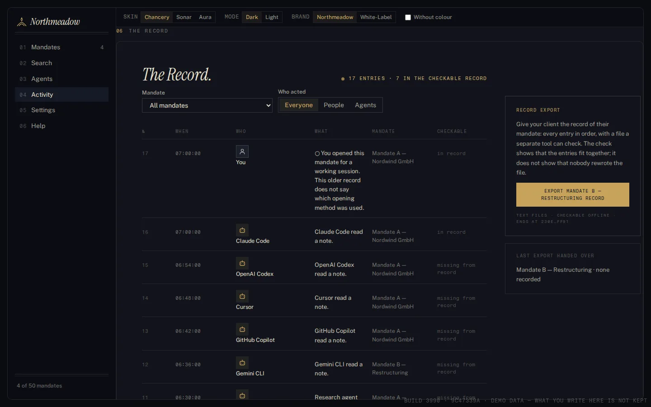Filter the record by People
Image resolution: width=651 pixels, height=407 pixels.
point(334,105)
